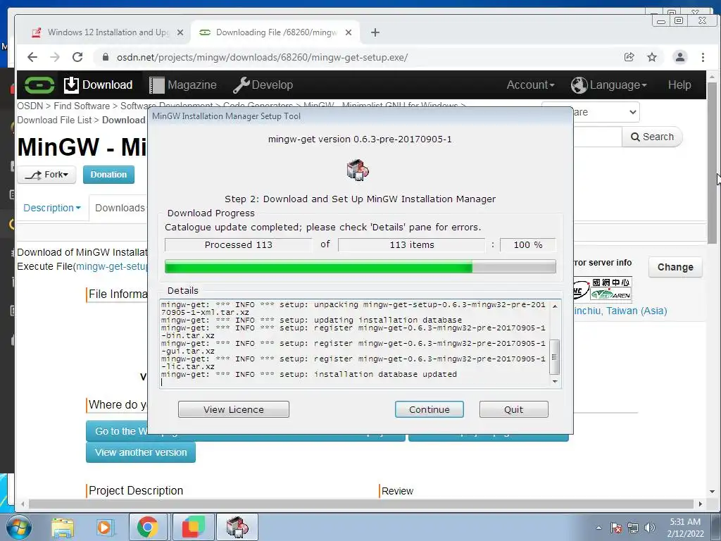Click the Donation button

(x=108, y=175)
